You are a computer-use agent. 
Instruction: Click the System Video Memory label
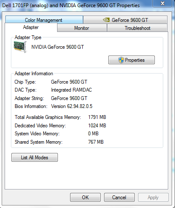(37, 134)
